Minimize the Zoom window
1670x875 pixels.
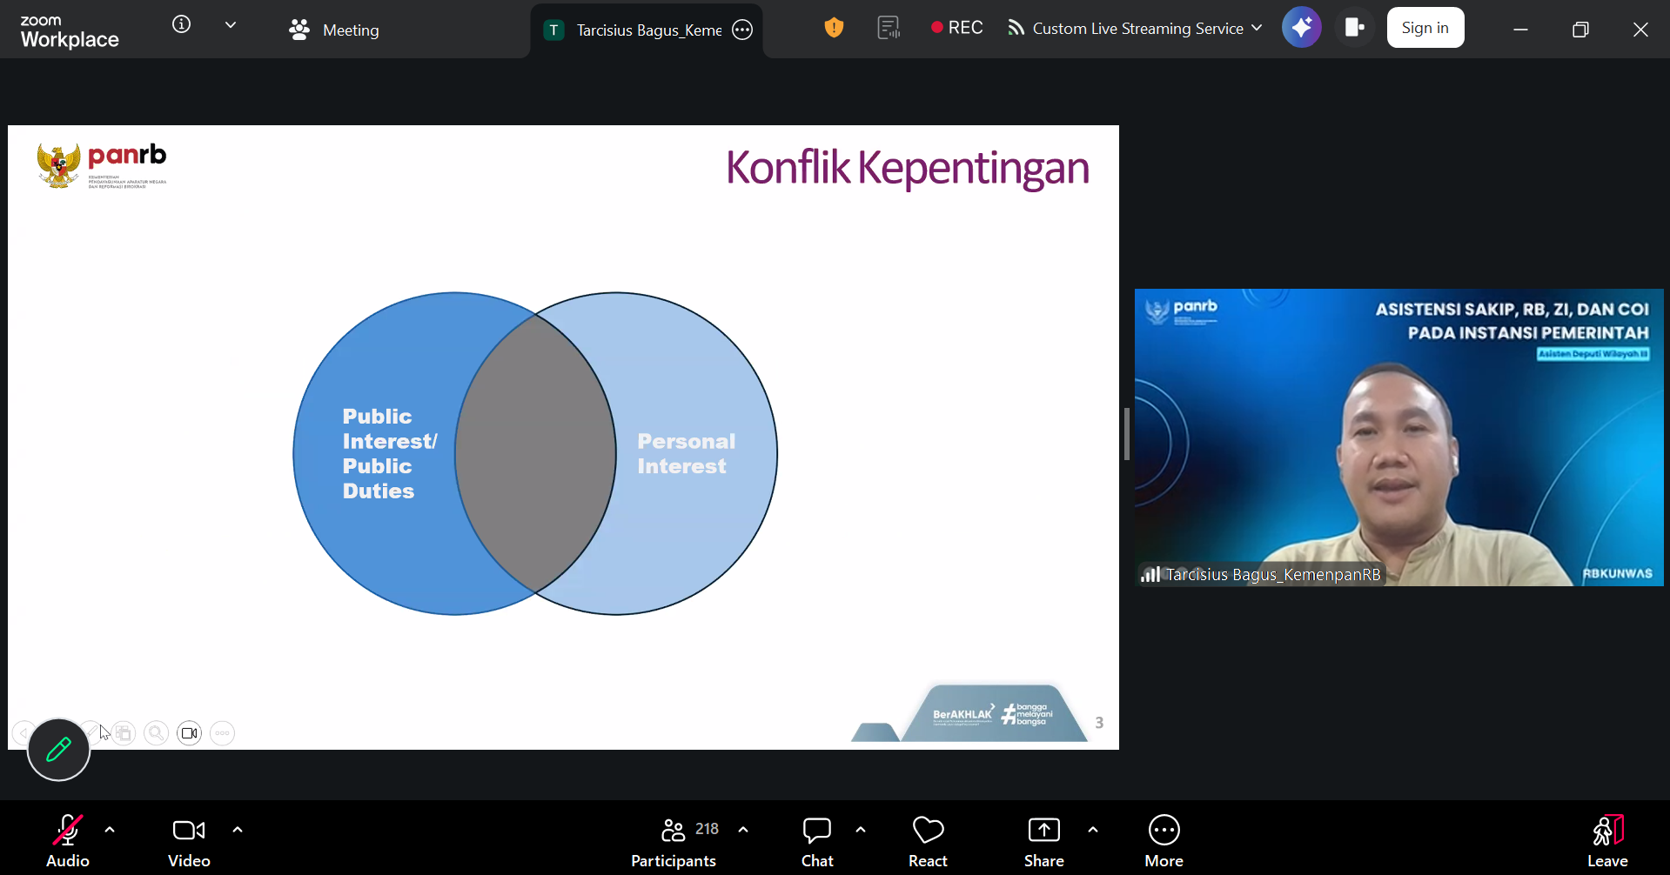[1520, 30]
